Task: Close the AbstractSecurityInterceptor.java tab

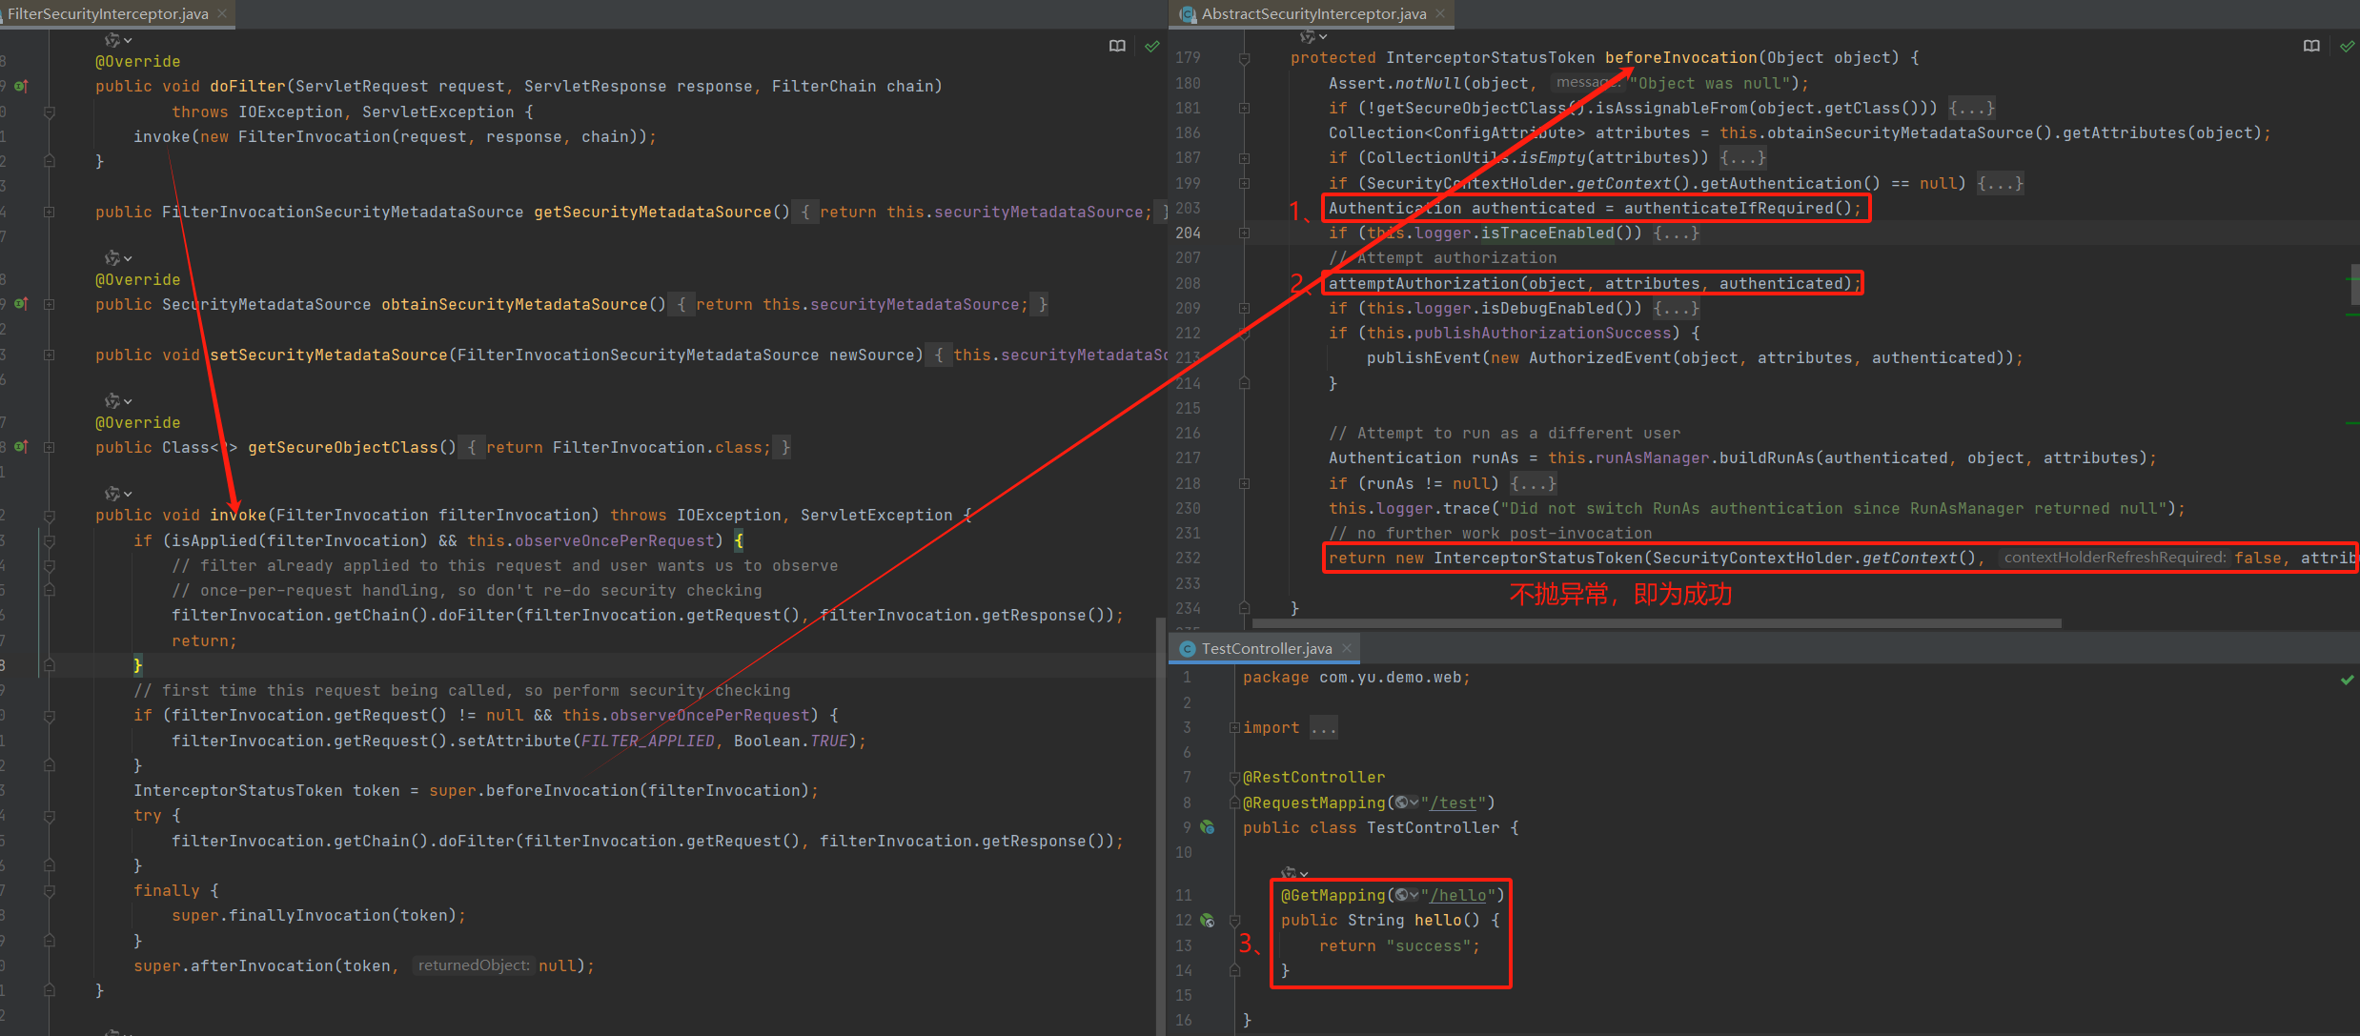Action: tap(1440, 13)
